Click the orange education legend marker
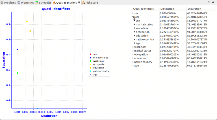This screenshot has width=217, height=120. pyautogui.click(x=91, y=68)
